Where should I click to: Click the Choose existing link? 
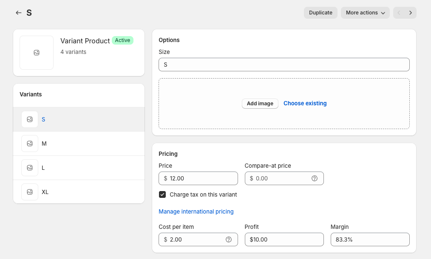[x=305, y=104]
